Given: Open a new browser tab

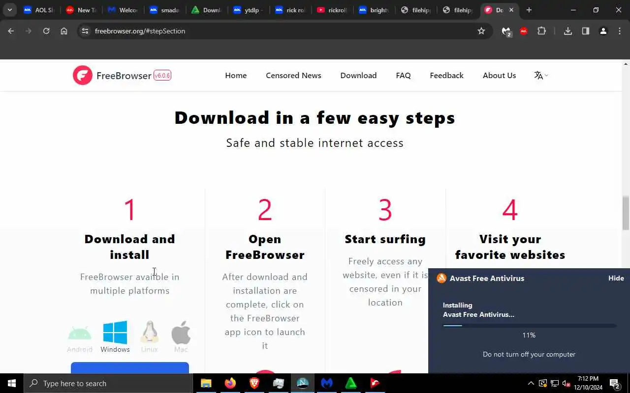Looking at the screenshot, I should [529, 10].
